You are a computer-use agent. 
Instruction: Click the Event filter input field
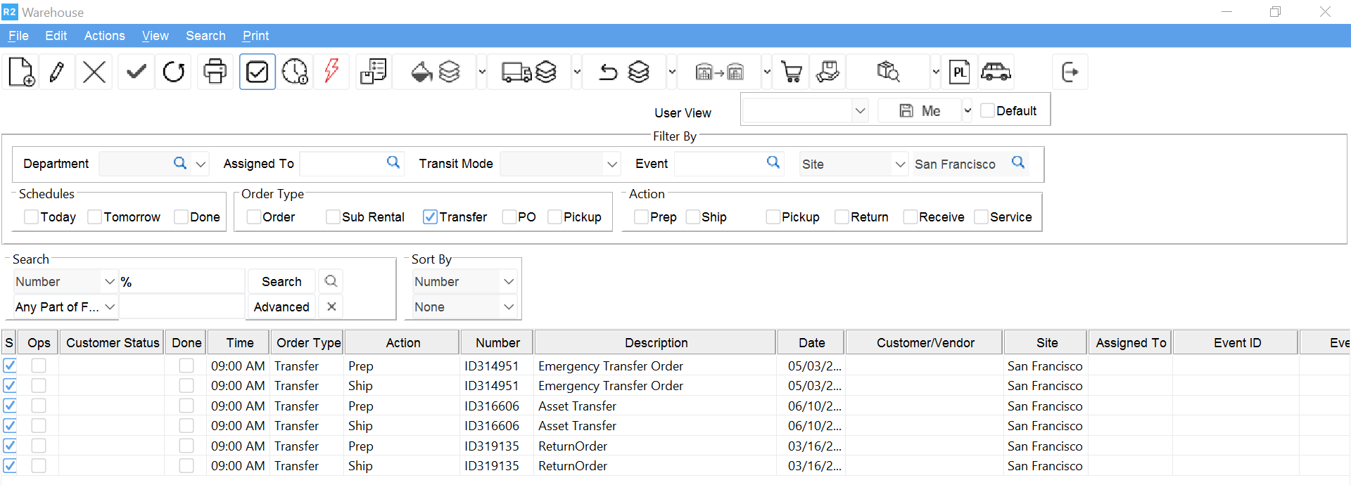click(719, 164)
